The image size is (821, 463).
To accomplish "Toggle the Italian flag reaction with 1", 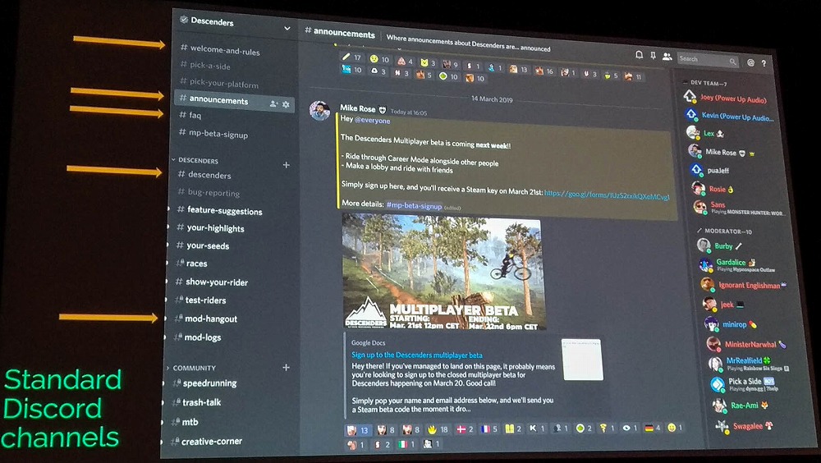I will [406, 444].
